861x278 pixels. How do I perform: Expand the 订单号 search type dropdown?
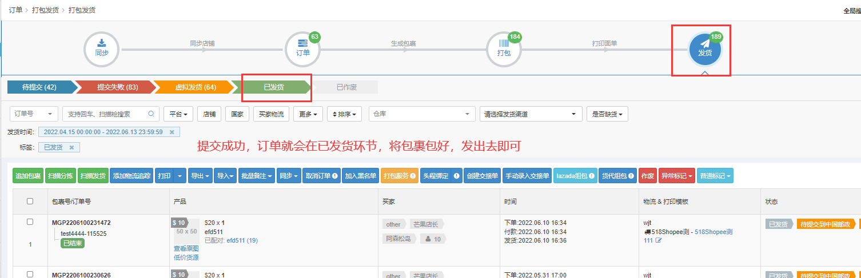[x=34, y=114]
